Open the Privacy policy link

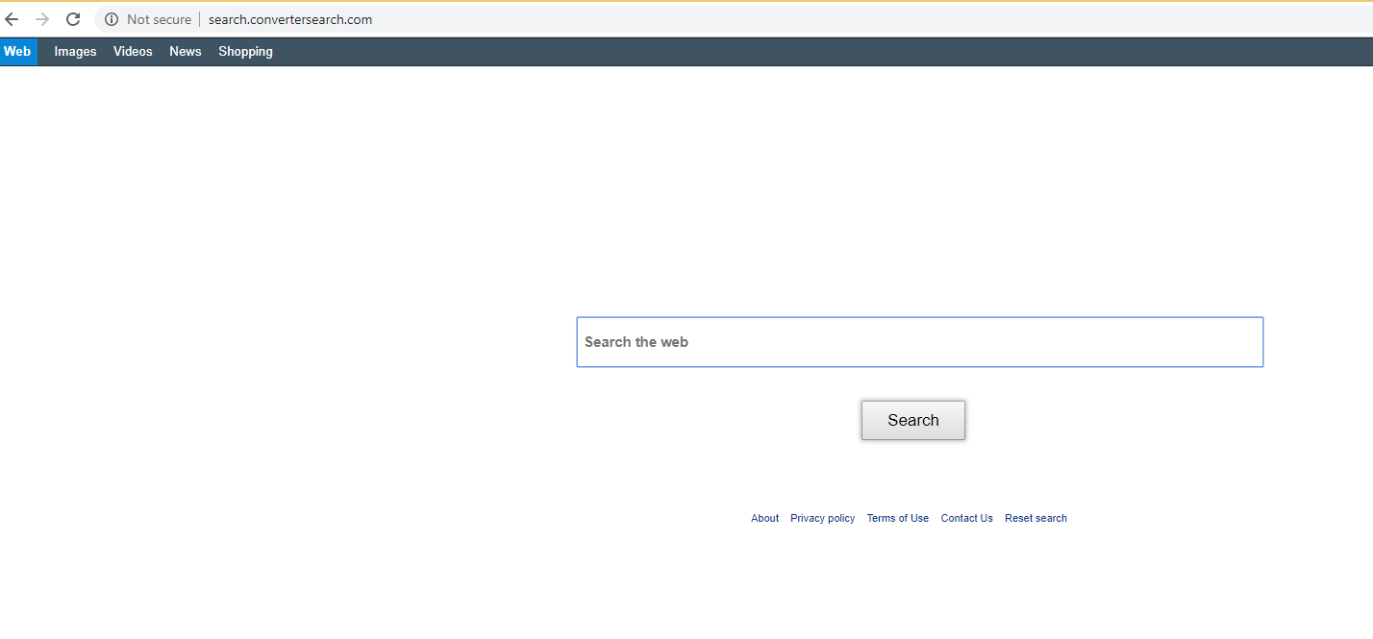[823, 518]
